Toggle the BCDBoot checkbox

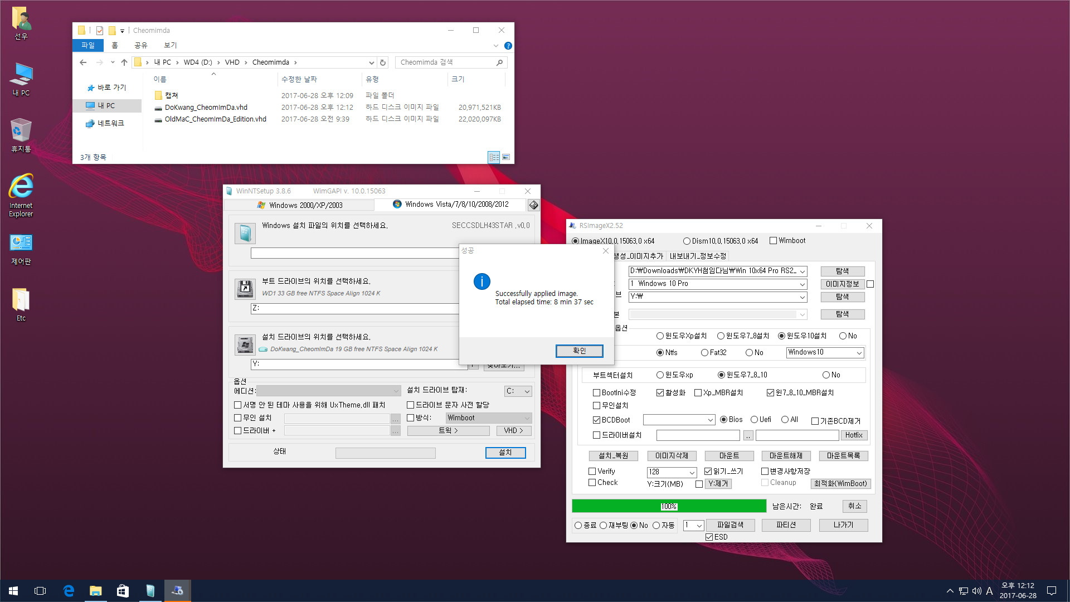(x=596, y=420)
